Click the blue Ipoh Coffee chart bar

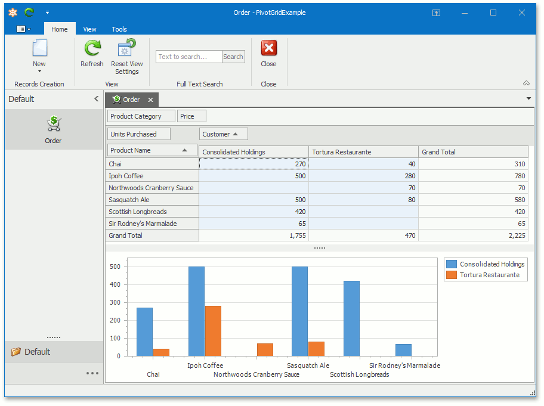pos(197,311)
